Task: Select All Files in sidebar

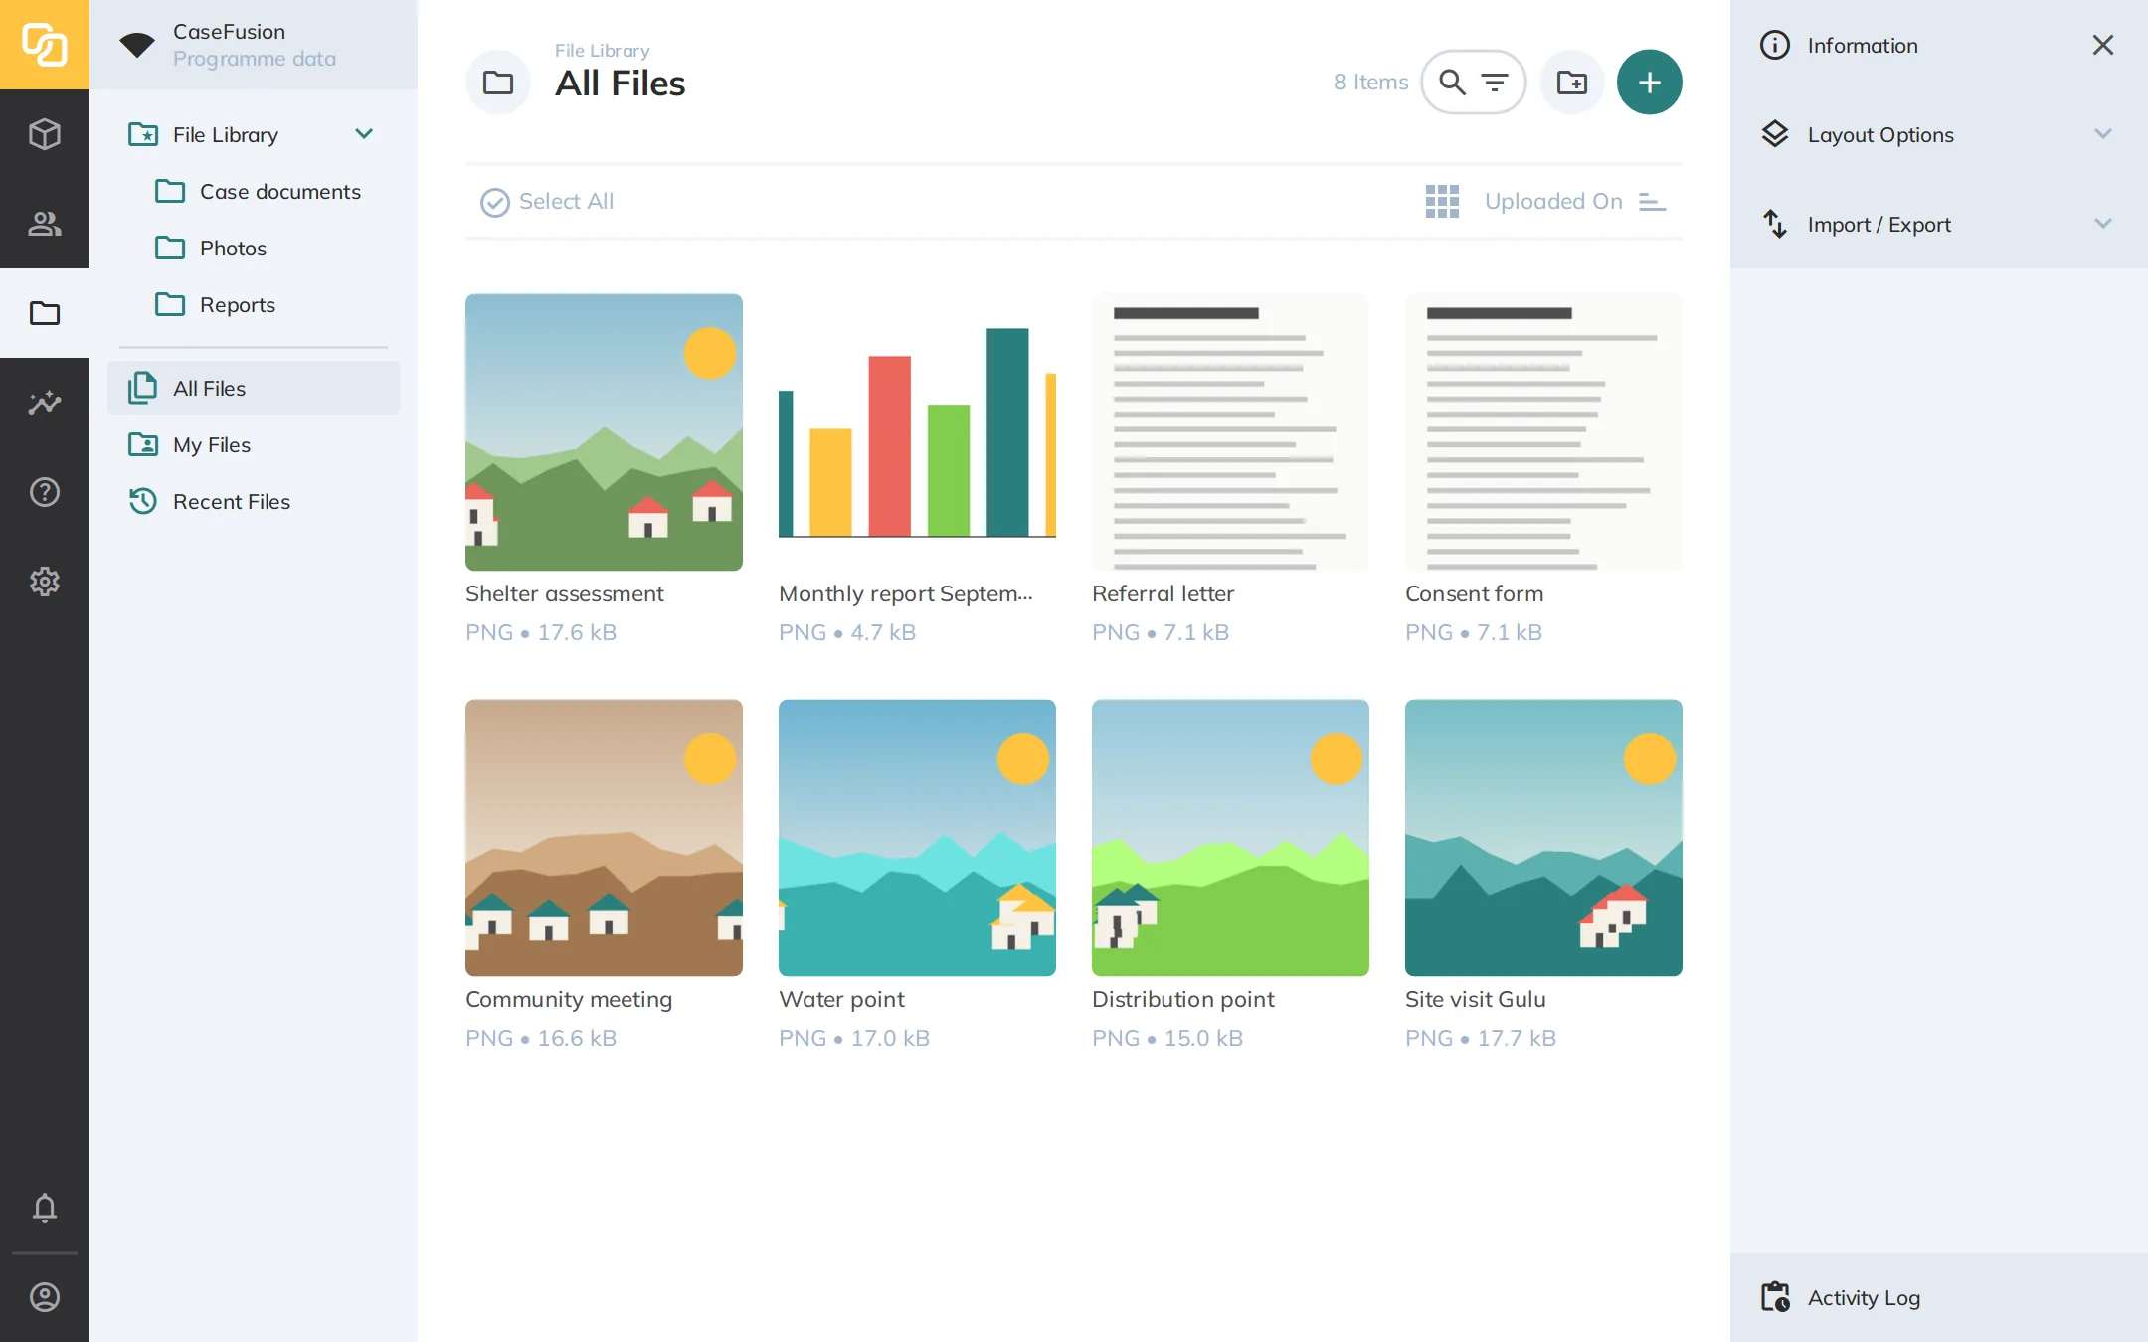Action: tap(254, 388)
